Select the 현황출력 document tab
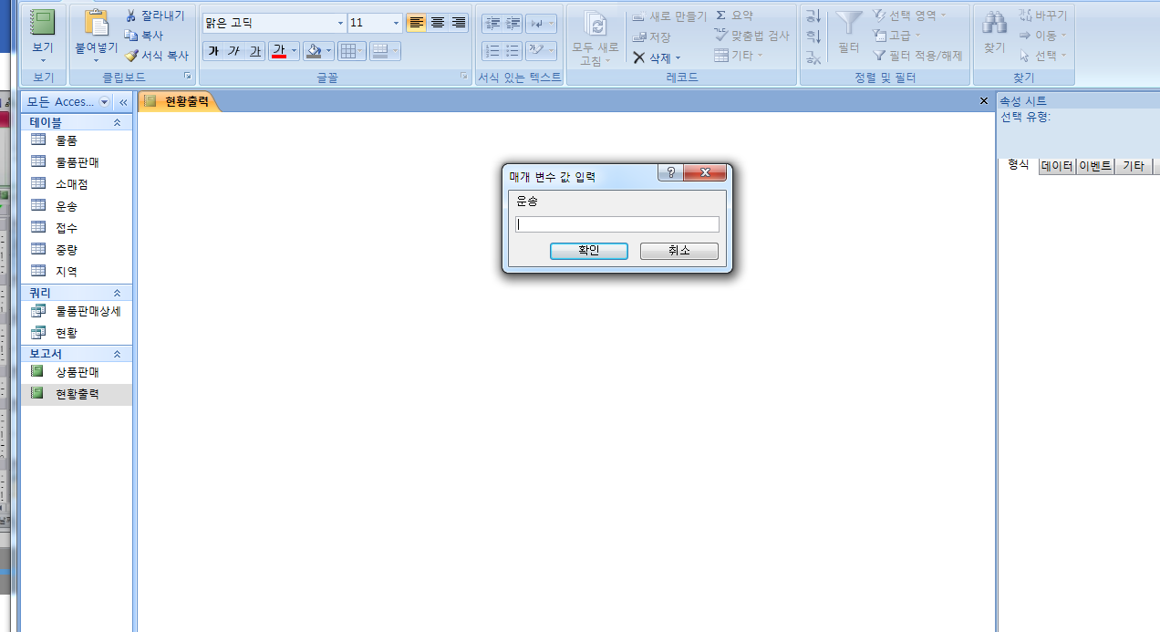The height and width of the screenshot is (632, 1160). pos(185,101)
